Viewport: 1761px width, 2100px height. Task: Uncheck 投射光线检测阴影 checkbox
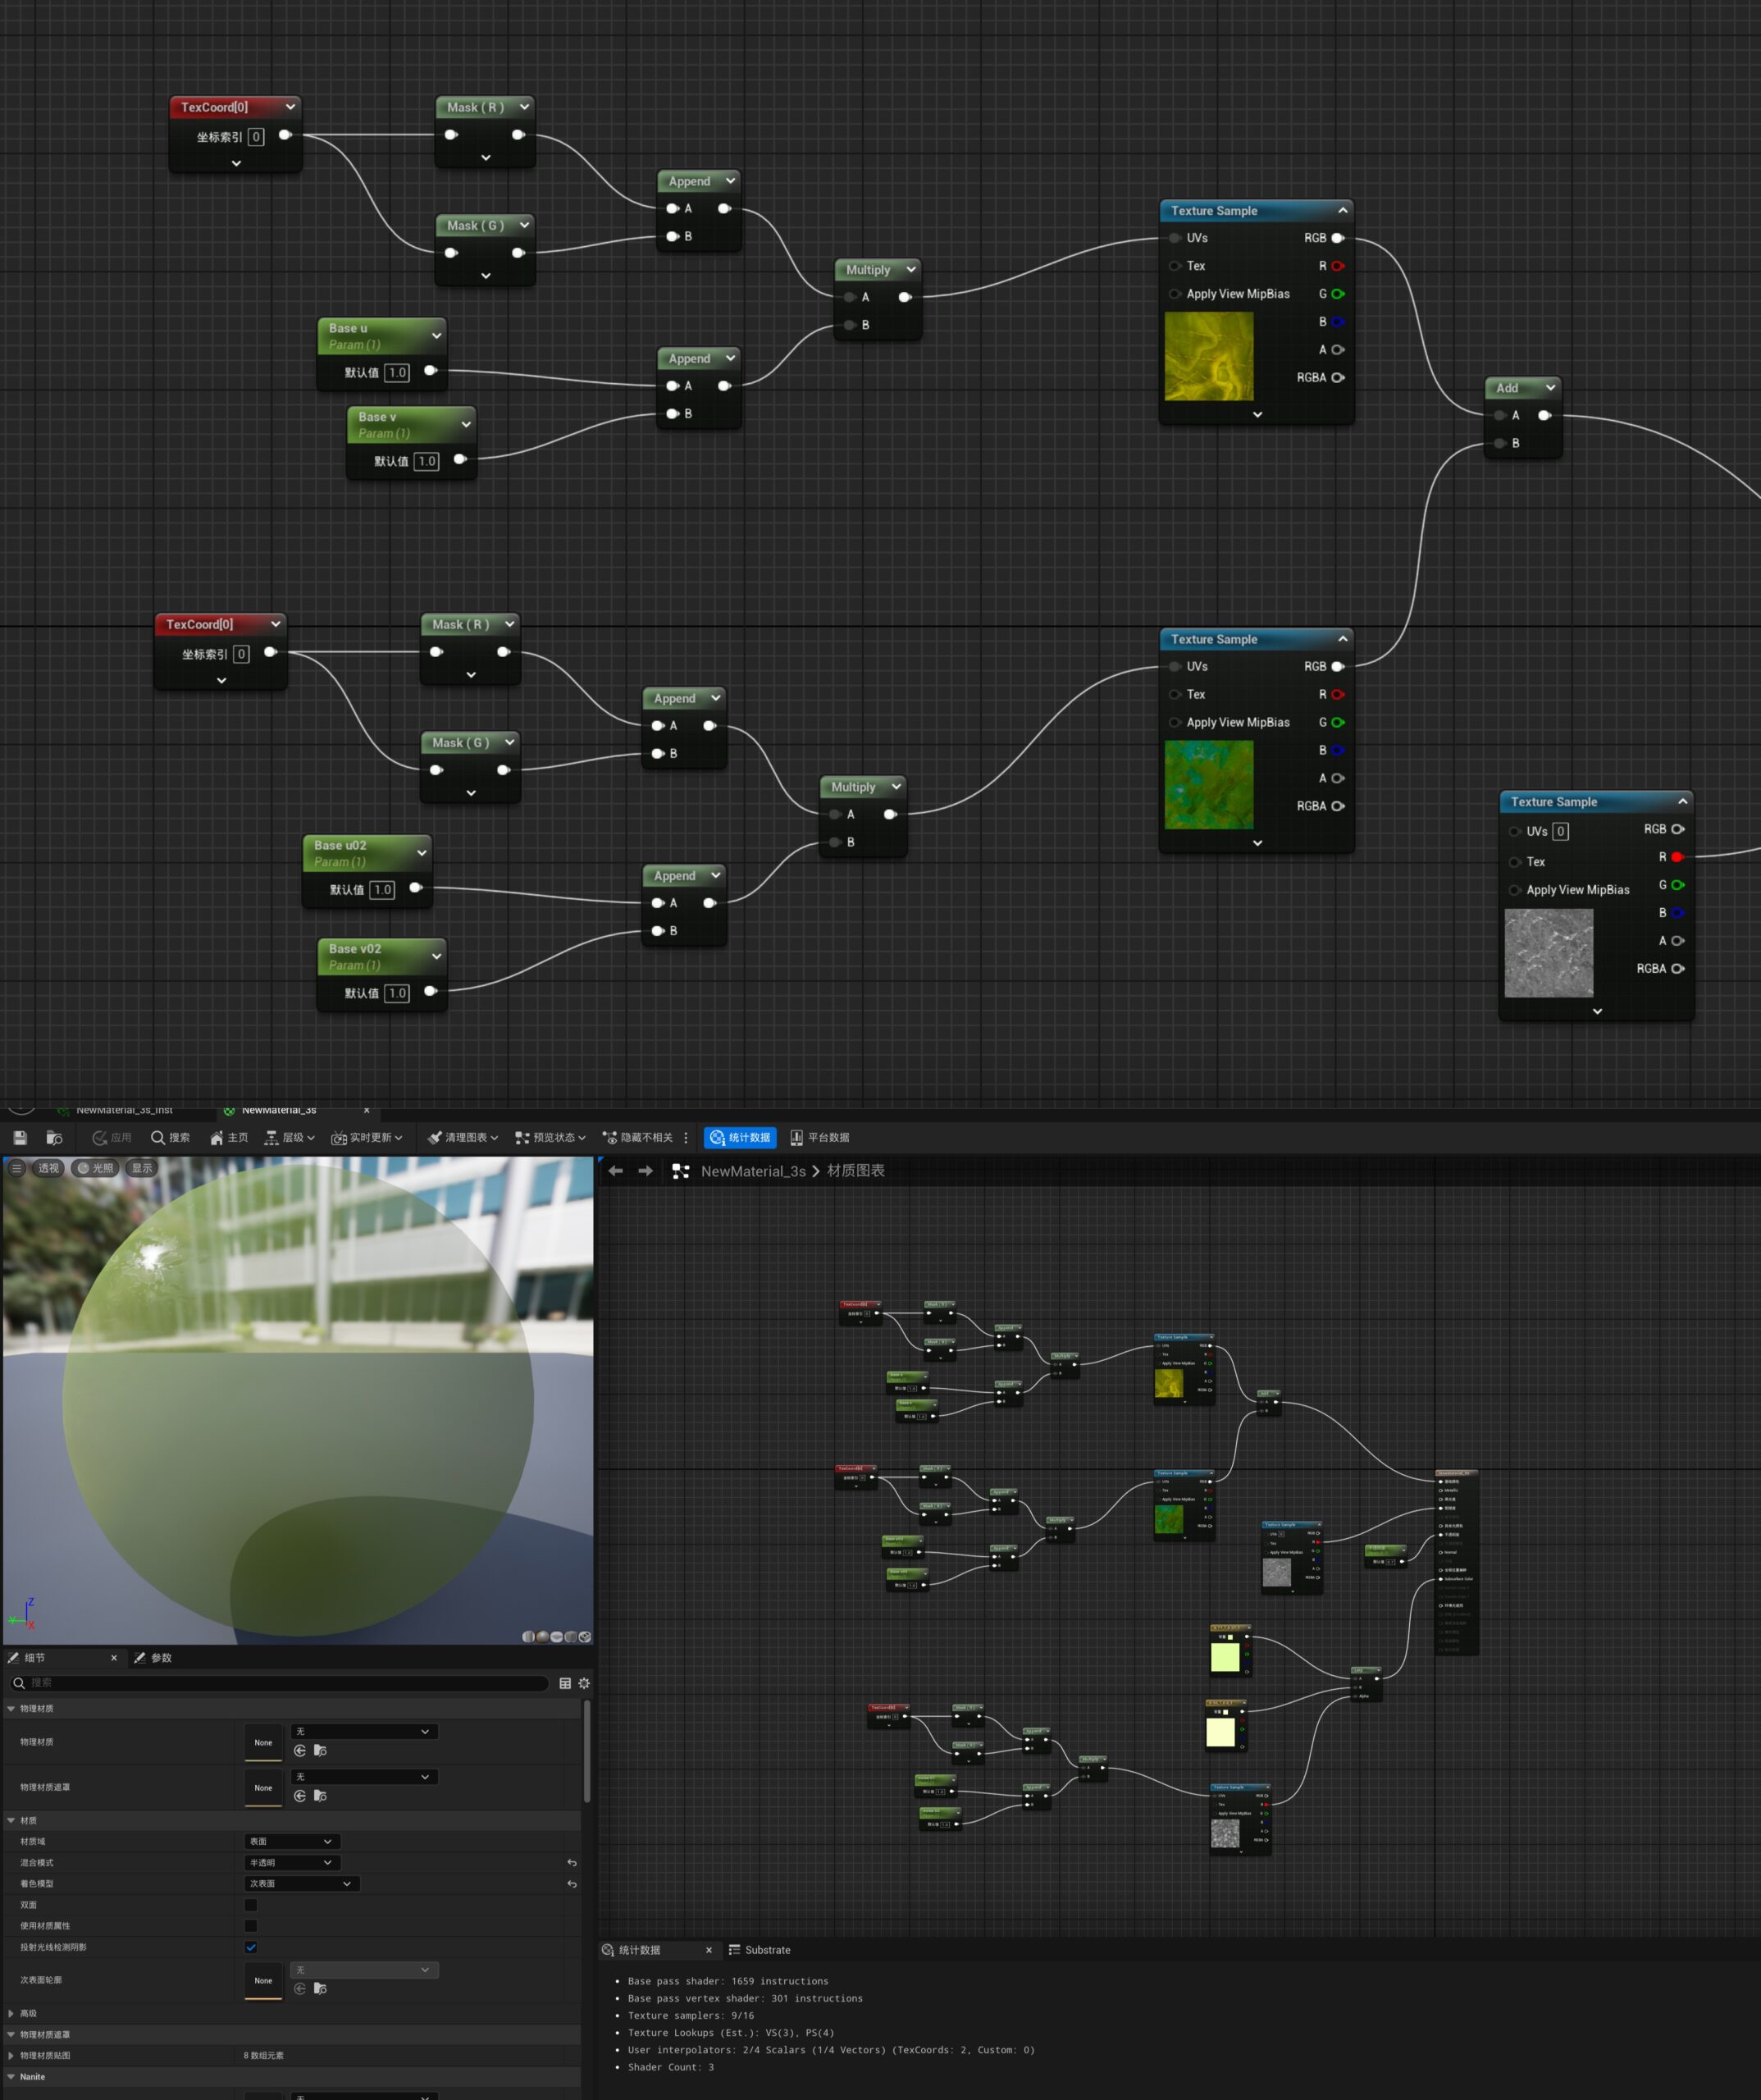click(251, 1947)
